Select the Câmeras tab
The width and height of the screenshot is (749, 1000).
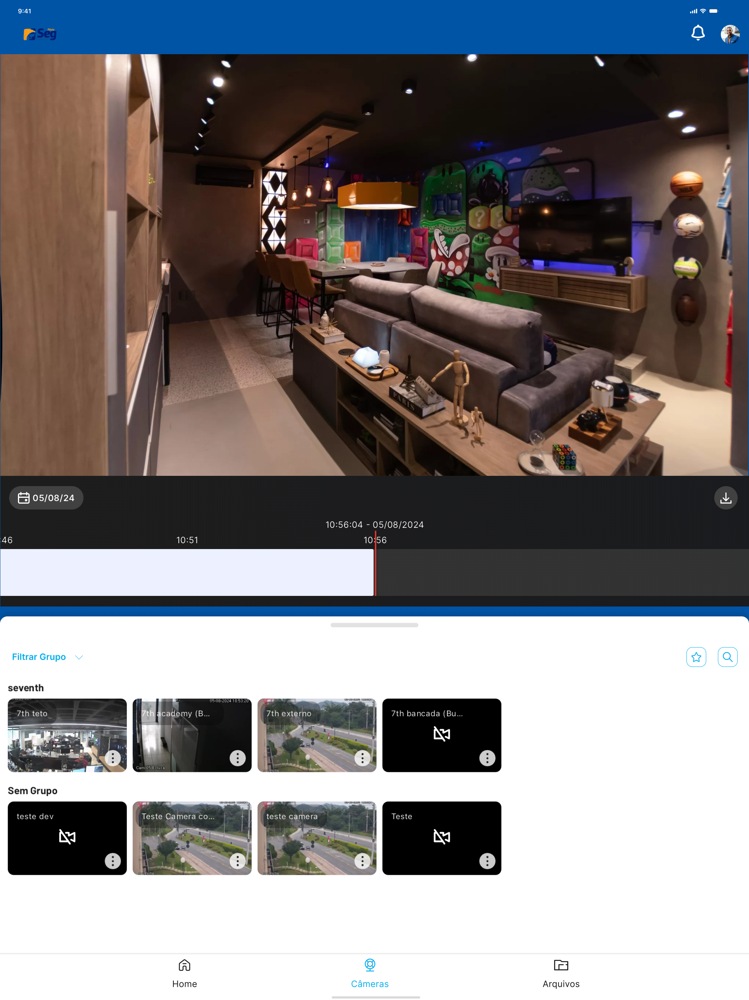tap(370, 974)
